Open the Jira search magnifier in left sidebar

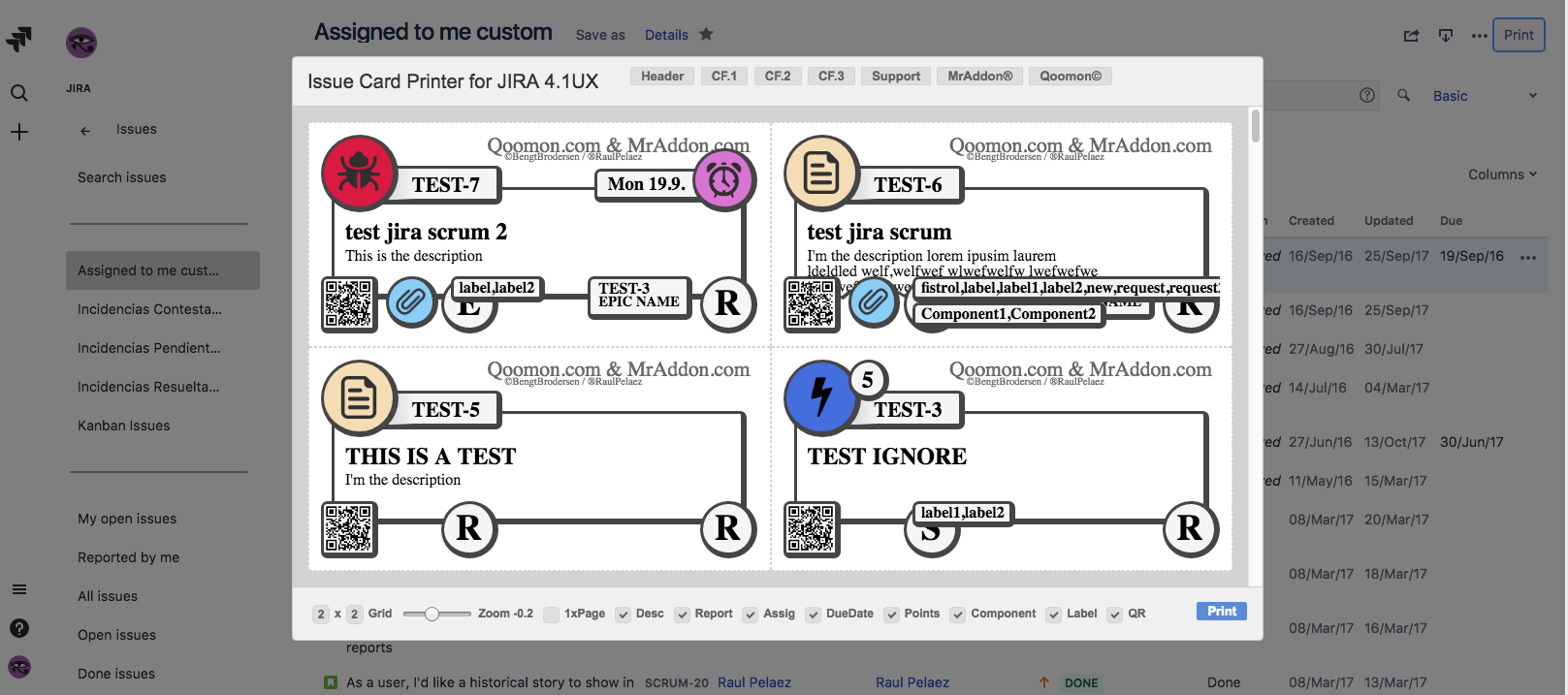click(x=19, y=93)
